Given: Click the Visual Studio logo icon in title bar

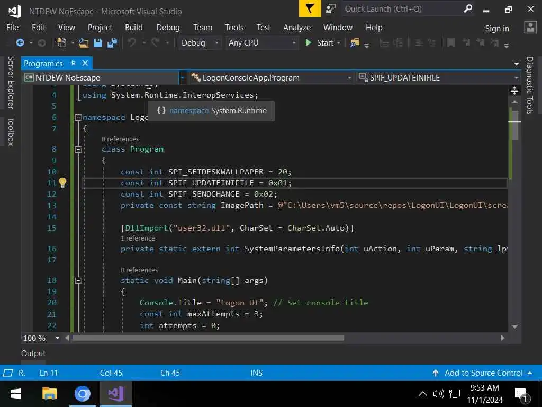Looking at the screenshot, I should (x=14, y=11).
